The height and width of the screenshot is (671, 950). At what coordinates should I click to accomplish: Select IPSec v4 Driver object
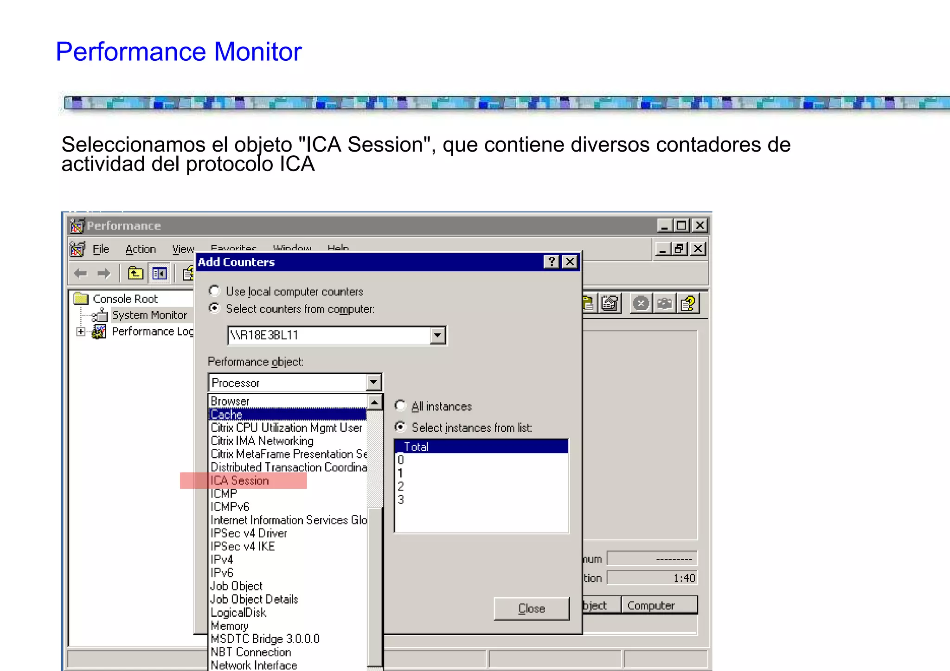pos(288,533)
